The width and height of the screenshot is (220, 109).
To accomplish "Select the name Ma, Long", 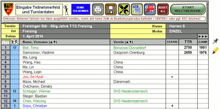I will [x=30, y=57].
